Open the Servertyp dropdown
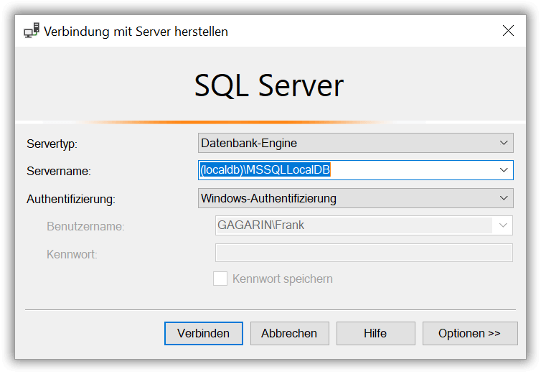 [x=356, y=143]
